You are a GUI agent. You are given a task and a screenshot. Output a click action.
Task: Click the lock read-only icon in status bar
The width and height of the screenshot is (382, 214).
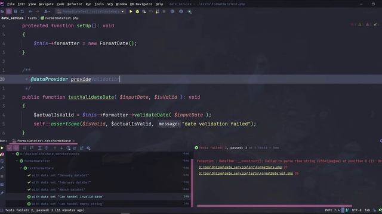point(374,210)
